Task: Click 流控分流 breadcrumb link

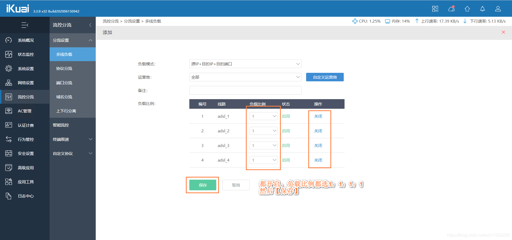Action: coord(111,21)
